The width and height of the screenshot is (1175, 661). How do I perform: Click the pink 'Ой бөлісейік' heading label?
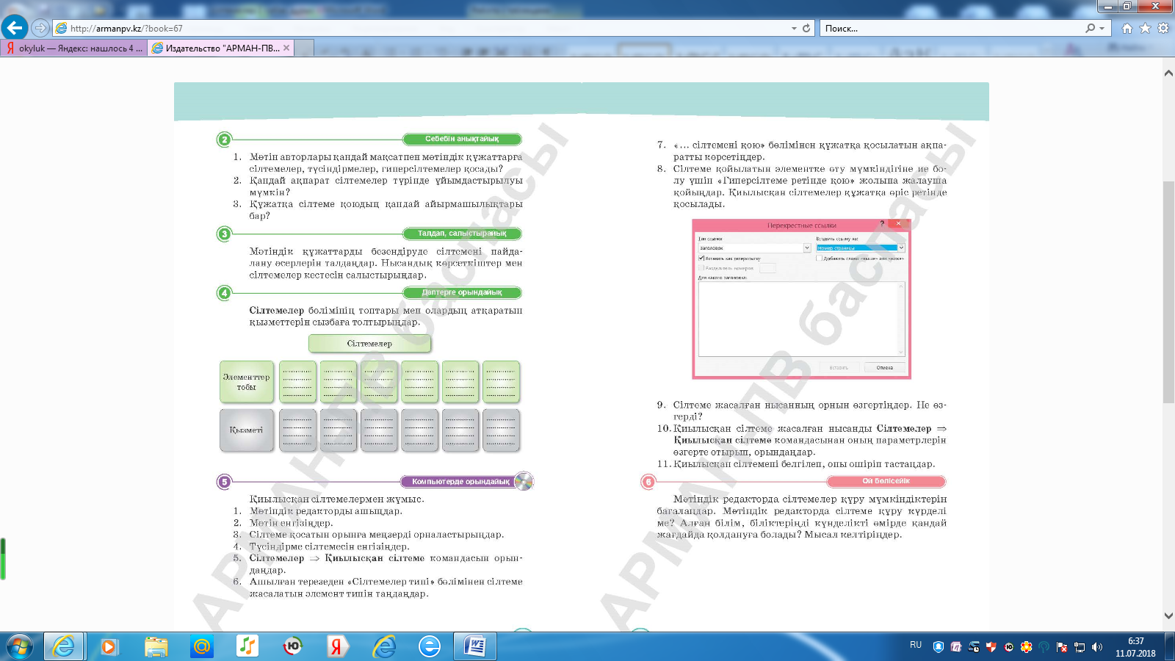(886, 481)
